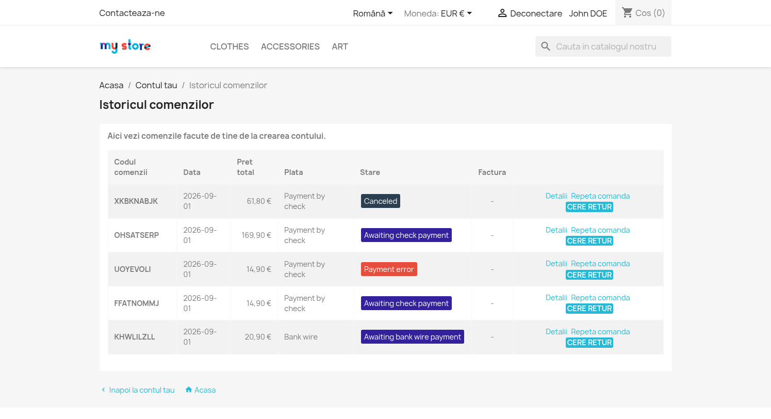Screen dimensions: 771x419
Task: Open the Contacteaza-ne link
Action: (x=132, y=13)
